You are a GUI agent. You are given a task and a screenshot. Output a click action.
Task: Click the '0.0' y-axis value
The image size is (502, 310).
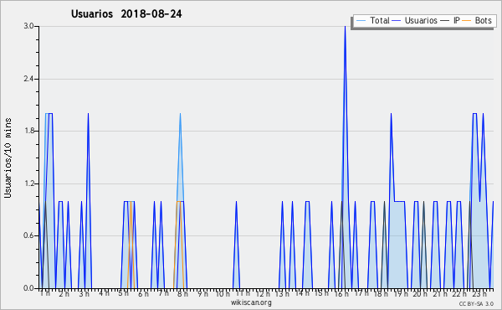(x=28, y=288)
